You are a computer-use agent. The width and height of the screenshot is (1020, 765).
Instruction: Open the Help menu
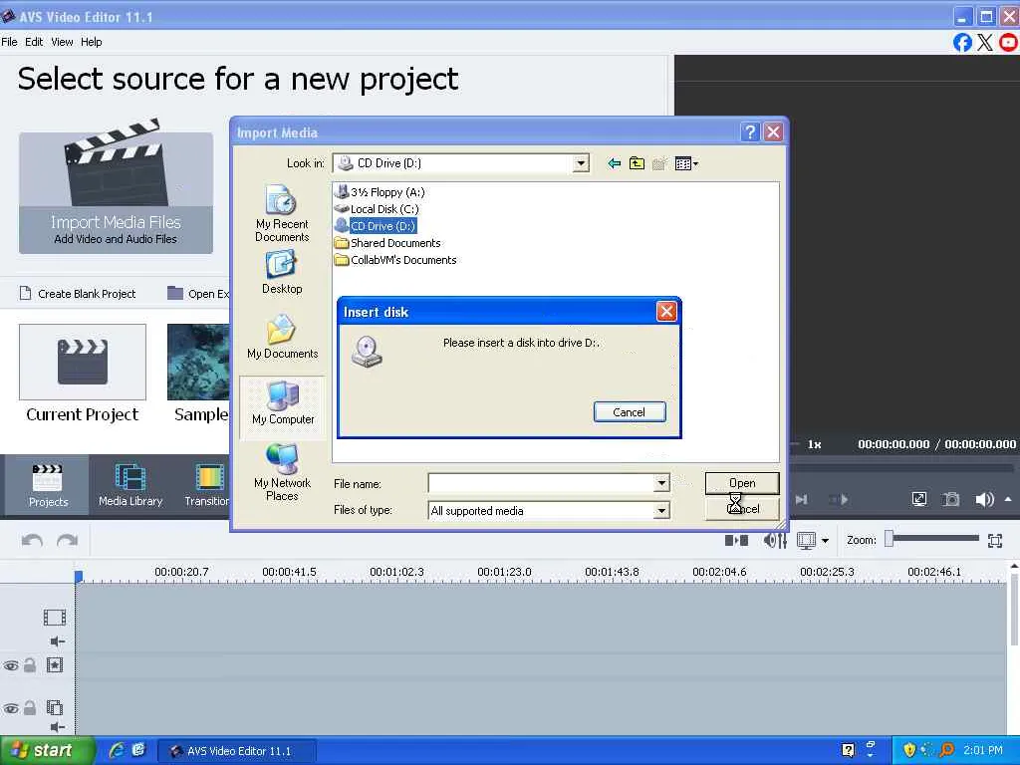91,42
